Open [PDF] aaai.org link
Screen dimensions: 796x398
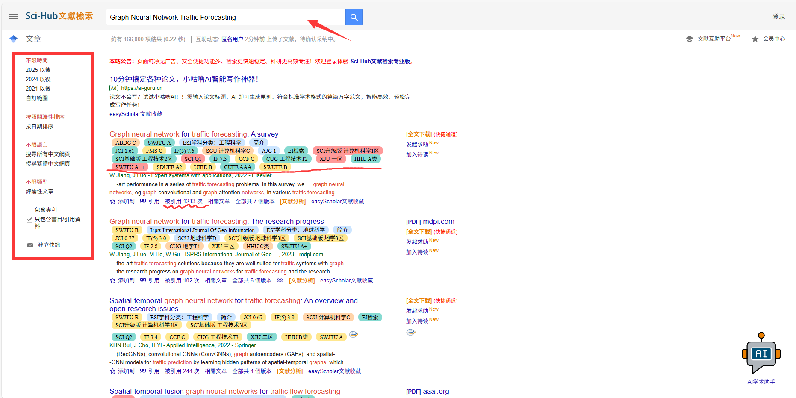click(x=427, y=391)
